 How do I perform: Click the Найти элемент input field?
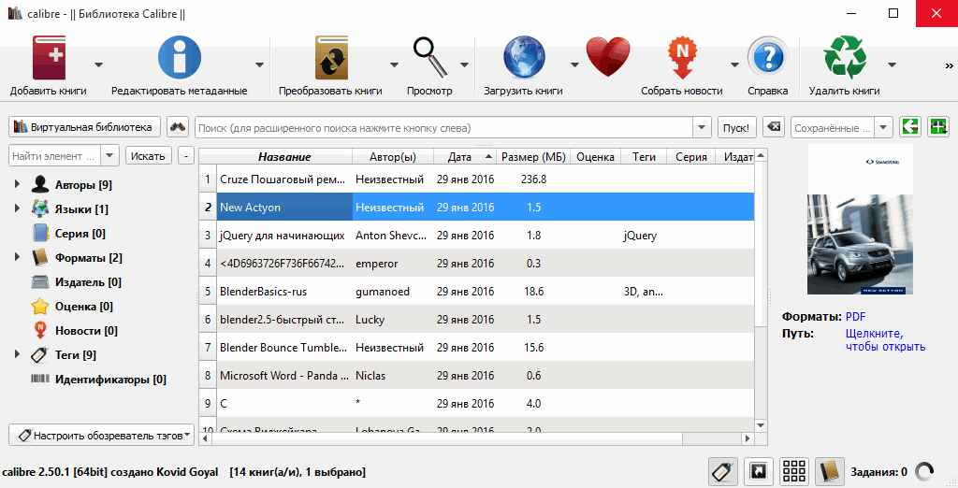tap(55, 156)
